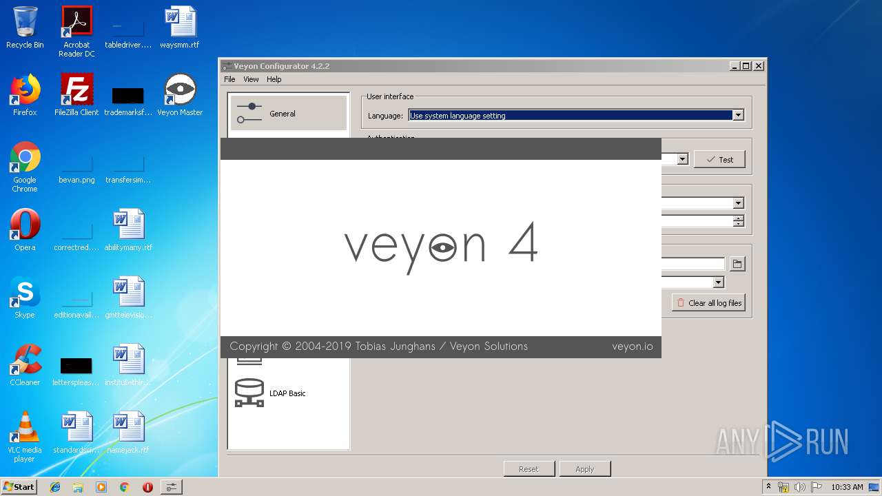Select Veyon Configurator taskbar button
The image size is (882, 496).
click(171, 487)
